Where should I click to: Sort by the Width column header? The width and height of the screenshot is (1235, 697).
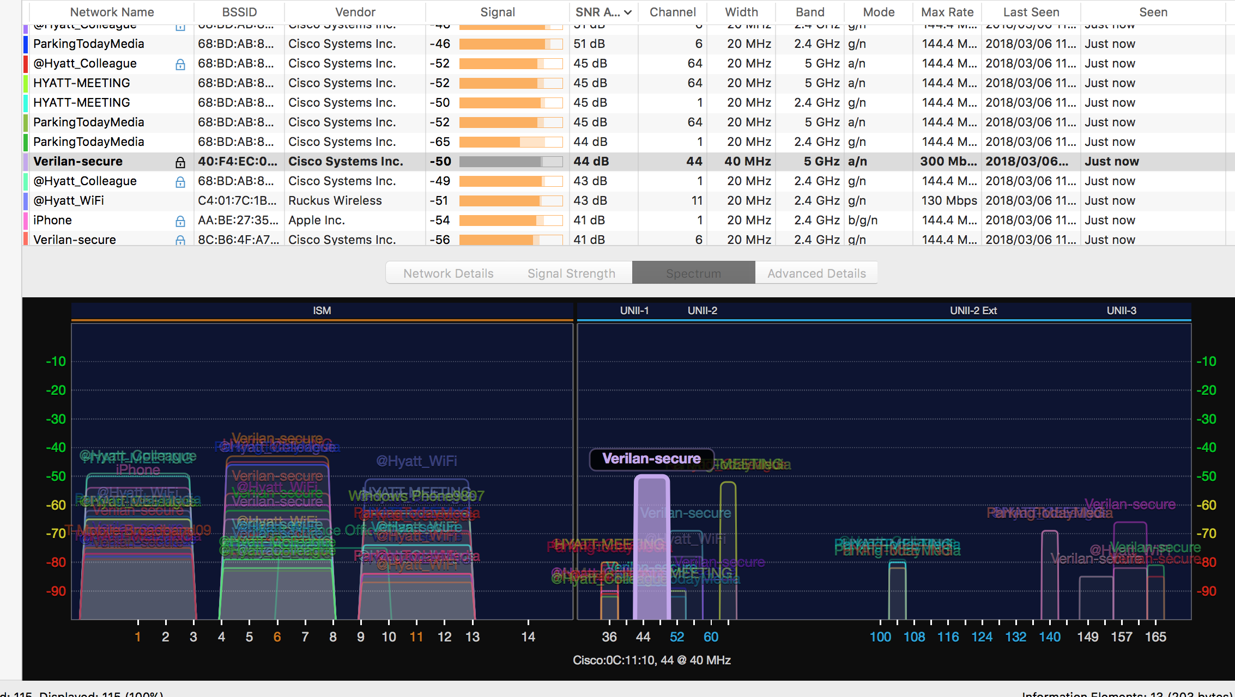pyautogui.click(x=741, y=12)
